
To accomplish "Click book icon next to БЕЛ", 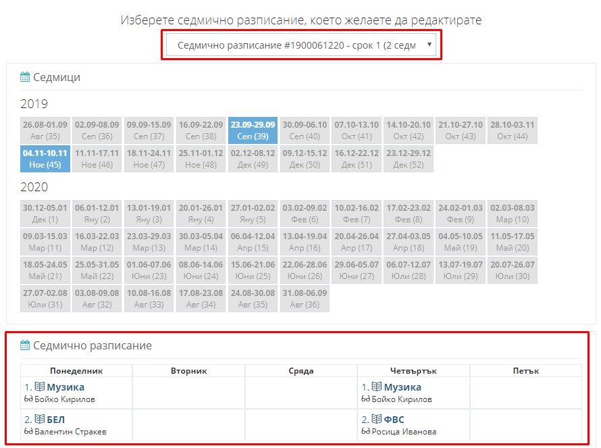I will 40,419.
